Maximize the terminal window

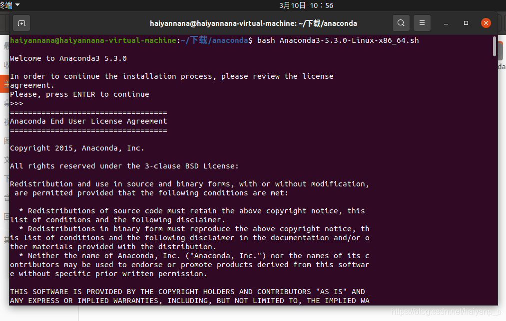coord(466,23)
